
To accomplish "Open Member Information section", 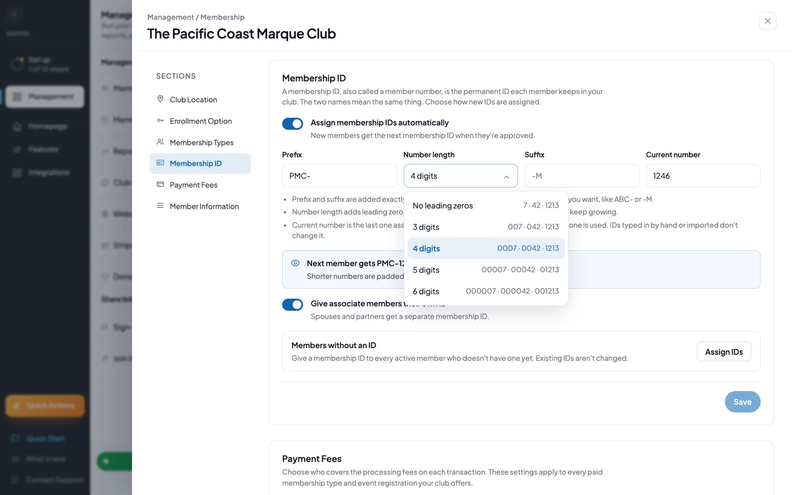I will point(200,206).
